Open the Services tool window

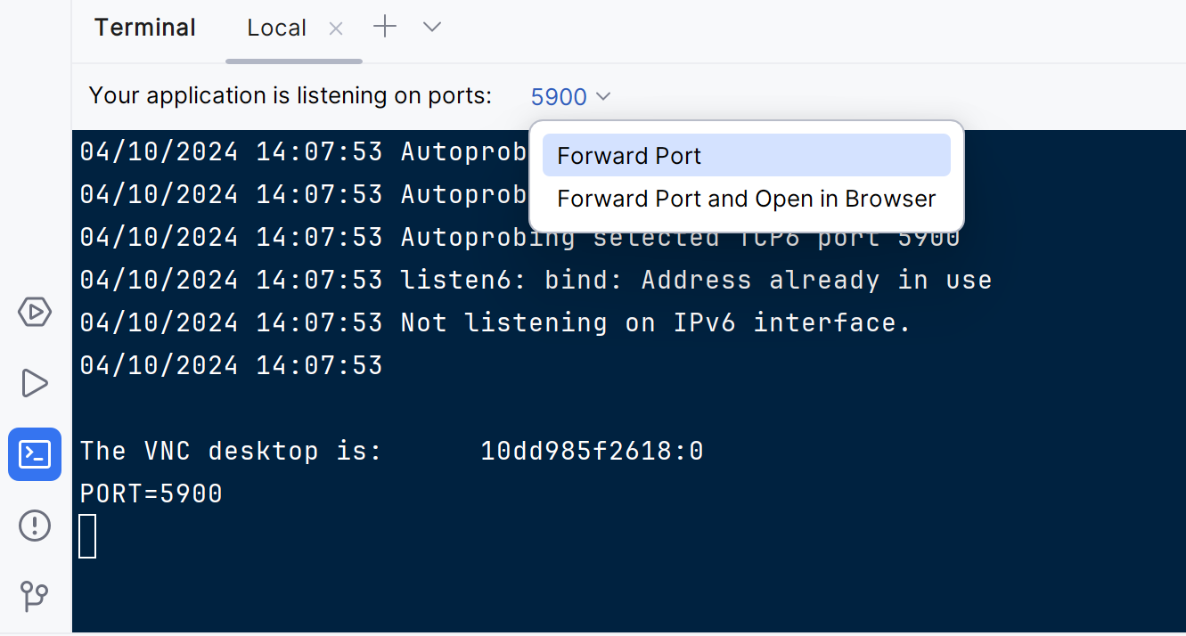34,313
